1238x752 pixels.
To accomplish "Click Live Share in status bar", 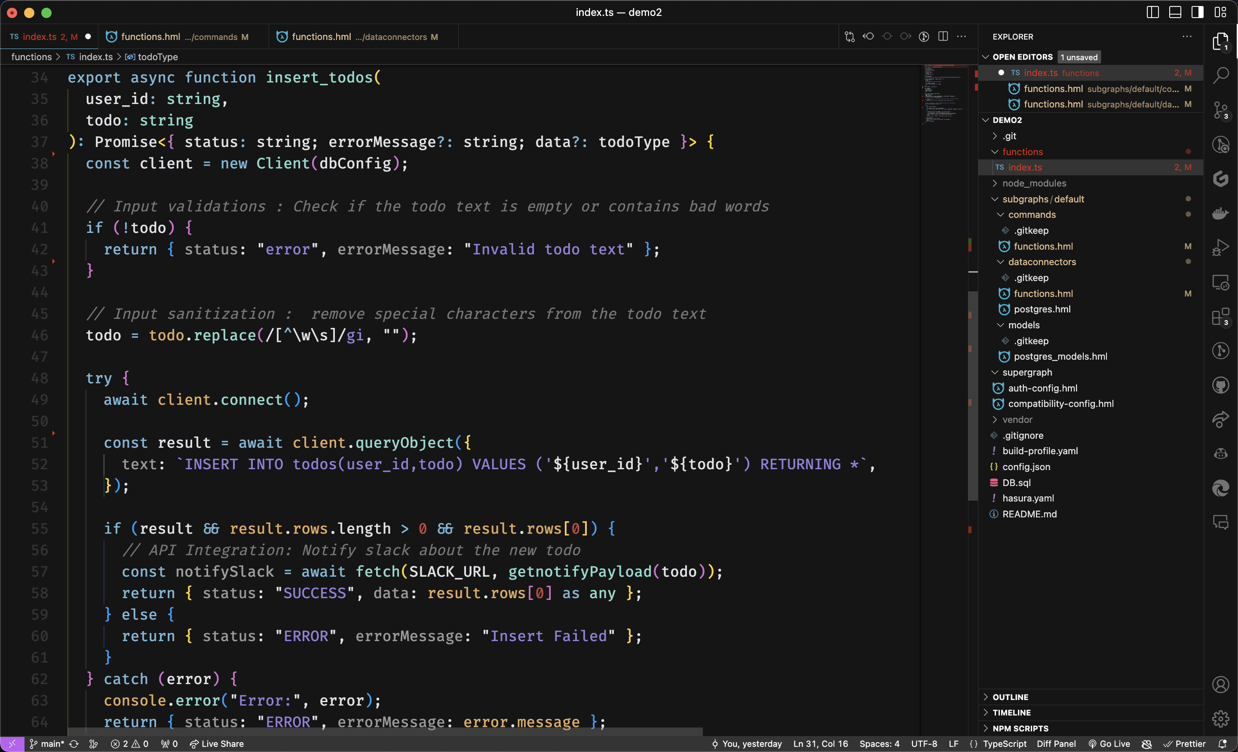I will (x=217, y=744).
